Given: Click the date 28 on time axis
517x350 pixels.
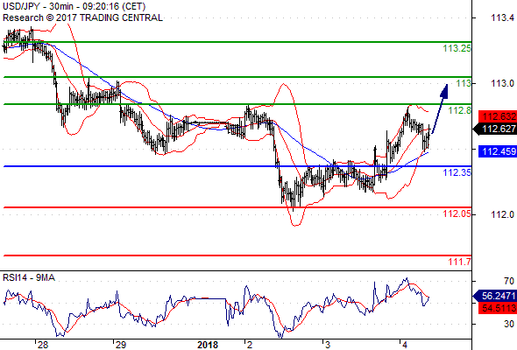Looking at the screenshot, I should [x=43, y=345].
